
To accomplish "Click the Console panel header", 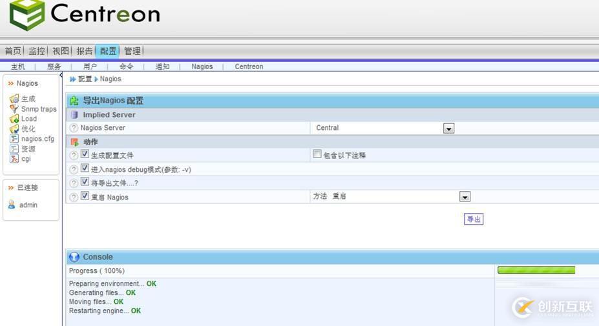I will [x=332, y=257].
